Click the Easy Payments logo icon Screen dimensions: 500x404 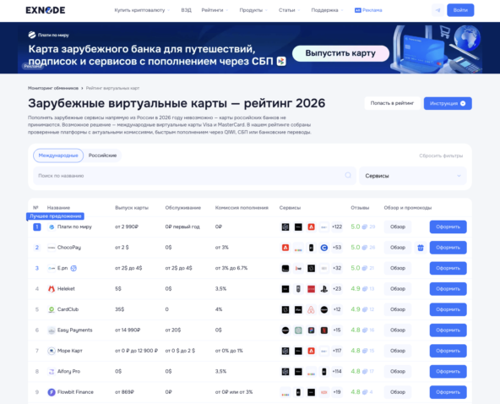tap(52, 330)
